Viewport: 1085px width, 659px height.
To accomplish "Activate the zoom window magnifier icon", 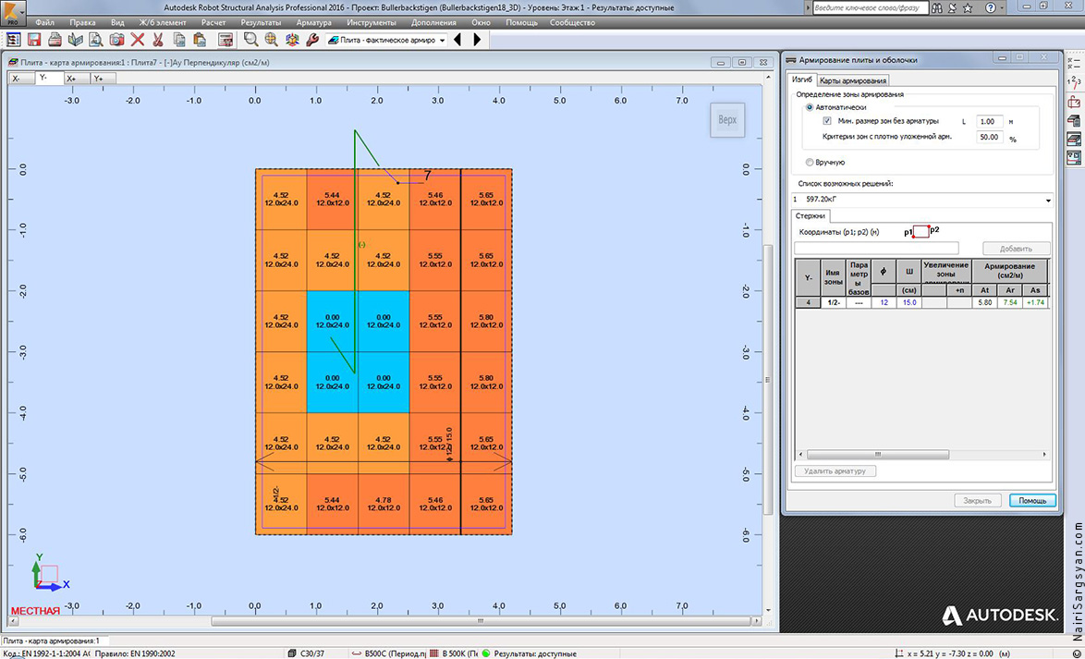I will click(x=250, y=40).
